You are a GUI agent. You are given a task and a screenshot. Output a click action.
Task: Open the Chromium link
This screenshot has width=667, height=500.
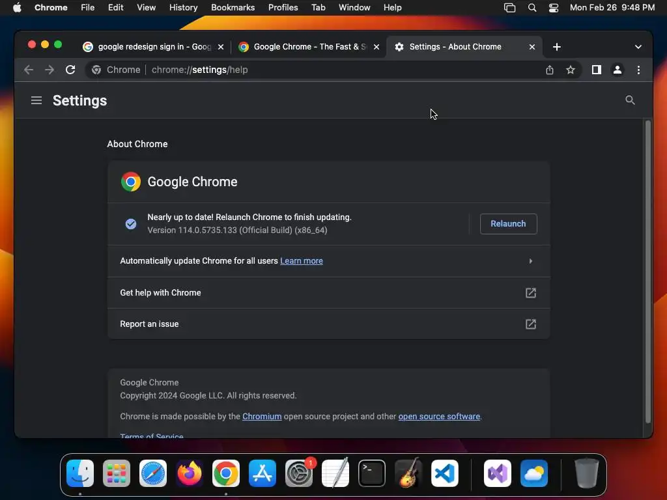coord(262,416)
